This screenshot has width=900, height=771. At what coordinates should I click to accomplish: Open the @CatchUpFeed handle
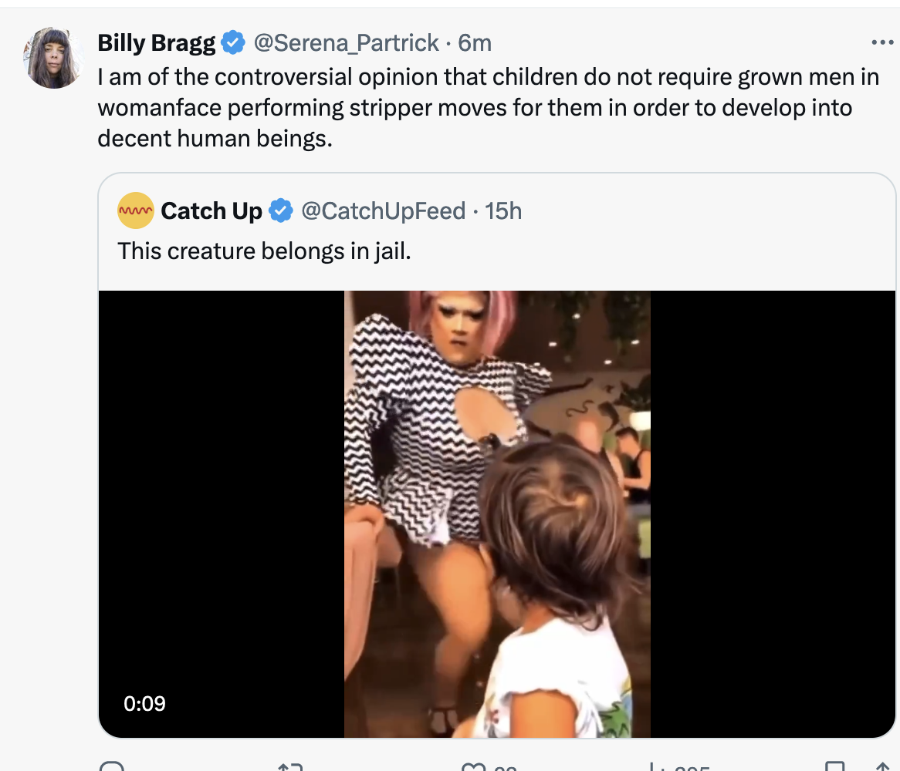[x=383, y=210]
